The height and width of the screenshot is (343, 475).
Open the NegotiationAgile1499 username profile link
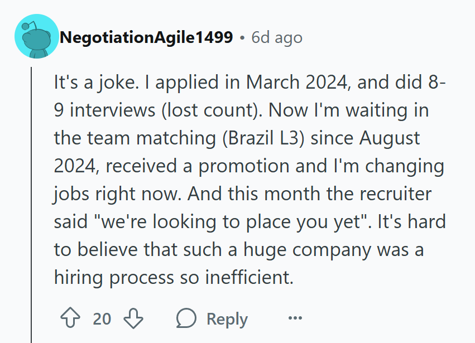146,37
